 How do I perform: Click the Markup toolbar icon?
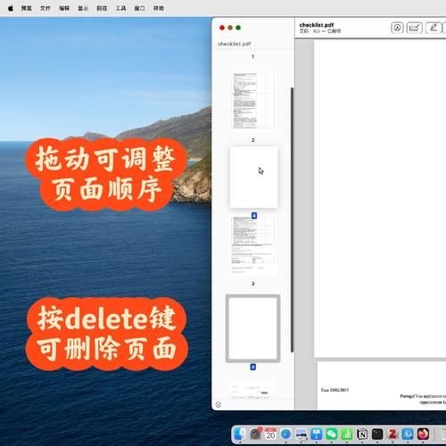[397, 28]
